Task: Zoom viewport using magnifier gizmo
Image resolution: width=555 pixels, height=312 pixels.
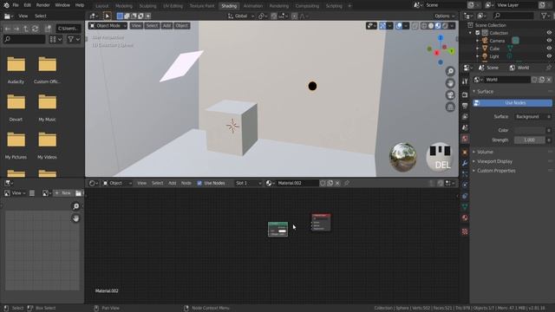Action: [450, 71]
